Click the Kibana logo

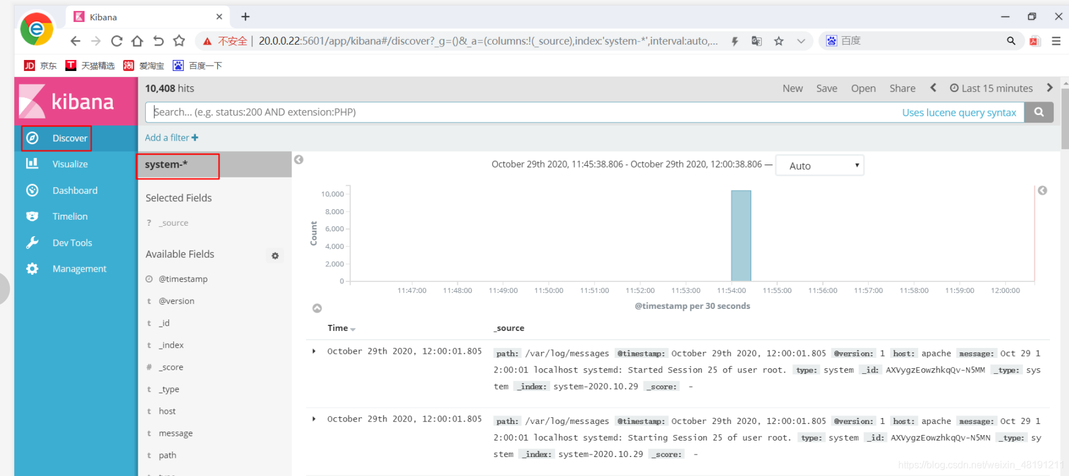(66, 101)
